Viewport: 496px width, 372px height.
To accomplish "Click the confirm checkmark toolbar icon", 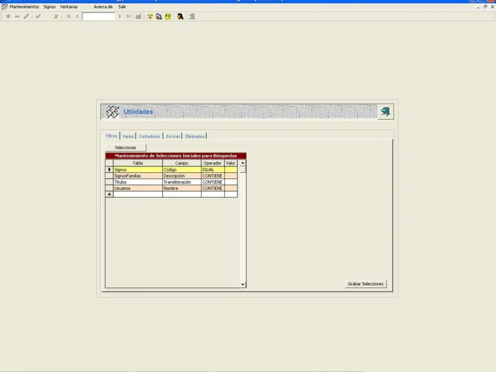I will tap(38, 17).
